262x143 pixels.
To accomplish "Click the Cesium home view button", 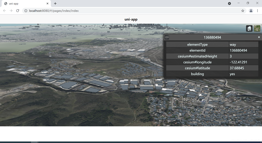I will [249, 29].
